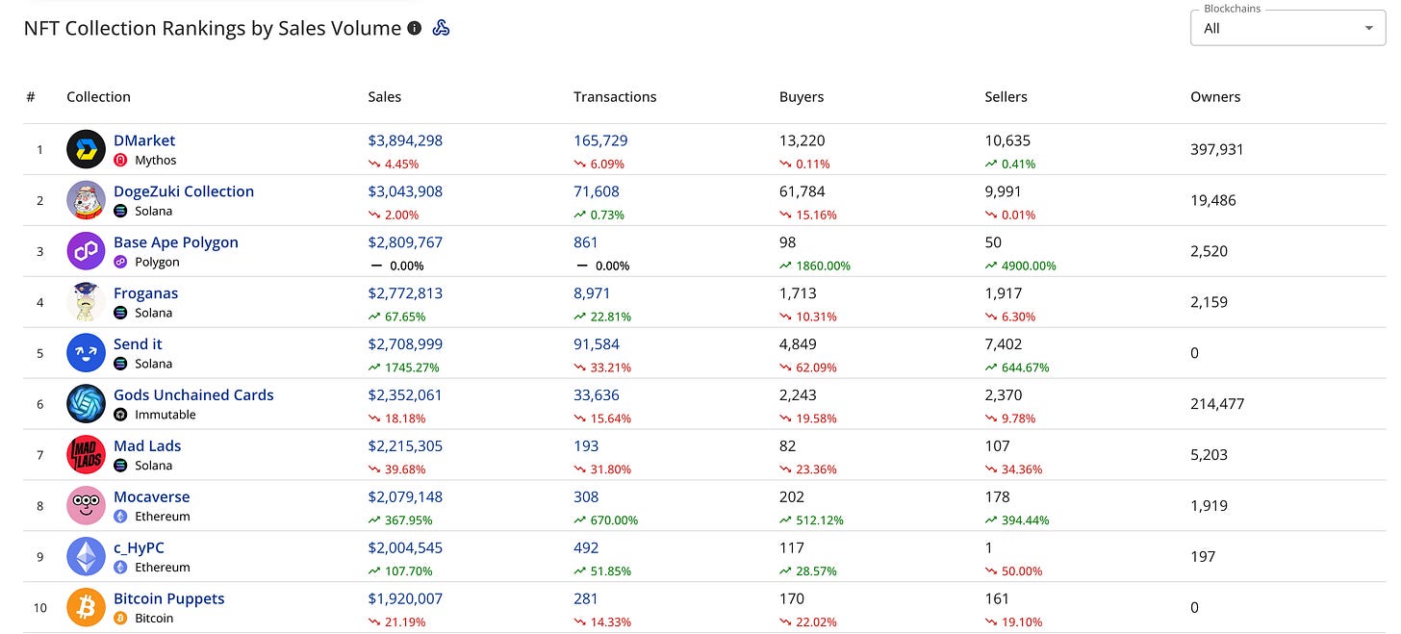Click the Bitcoin Puppets logo
The image size is (1401, 634).
86,608
